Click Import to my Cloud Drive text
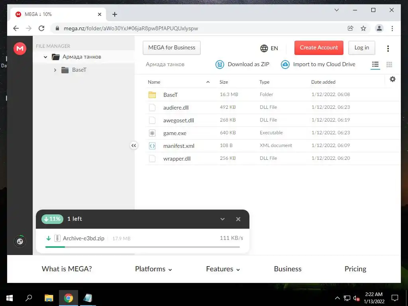The width and height of the screenshot is (408, 306). click(324, 64)
